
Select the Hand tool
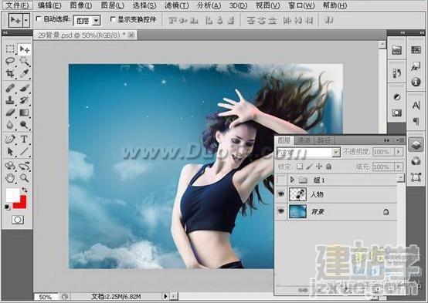click(10, 178)
